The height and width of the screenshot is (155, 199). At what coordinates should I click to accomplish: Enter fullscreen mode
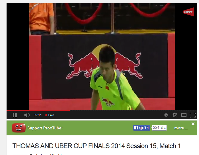pos(193,115)
